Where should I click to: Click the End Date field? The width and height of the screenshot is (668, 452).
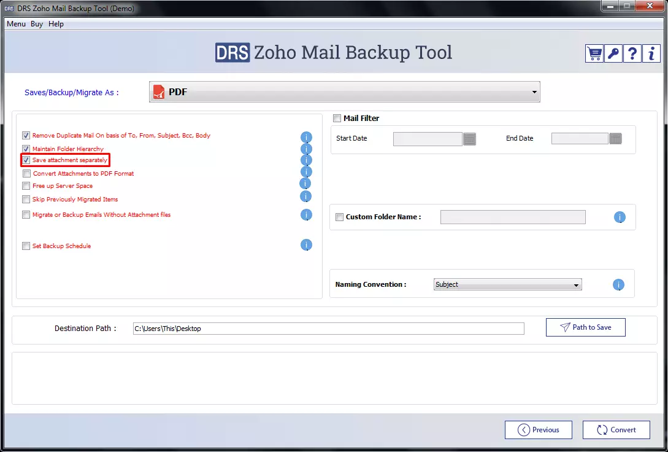(x=580, y=139)
